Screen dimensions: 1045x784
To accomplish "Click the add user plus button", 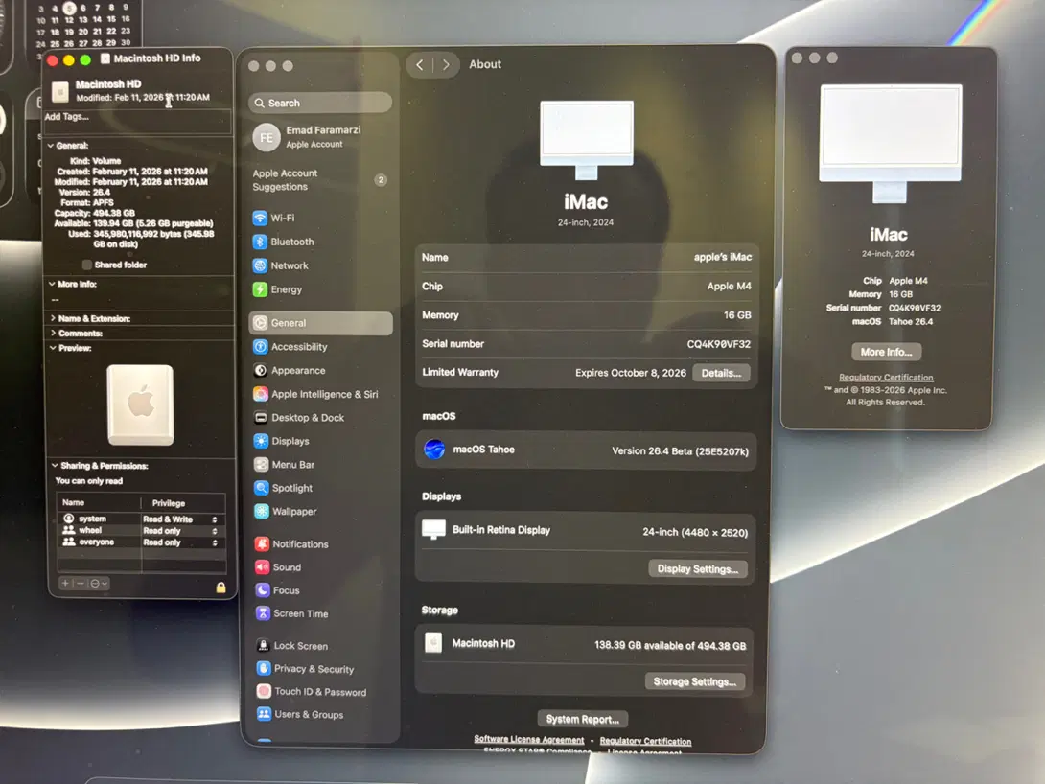I will [65, 584].
